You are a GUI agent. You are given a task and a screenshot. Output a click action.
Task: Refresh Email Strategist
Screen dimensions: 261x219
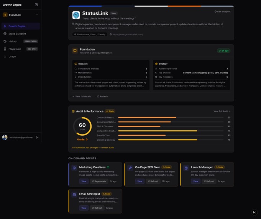pos(97,208)
